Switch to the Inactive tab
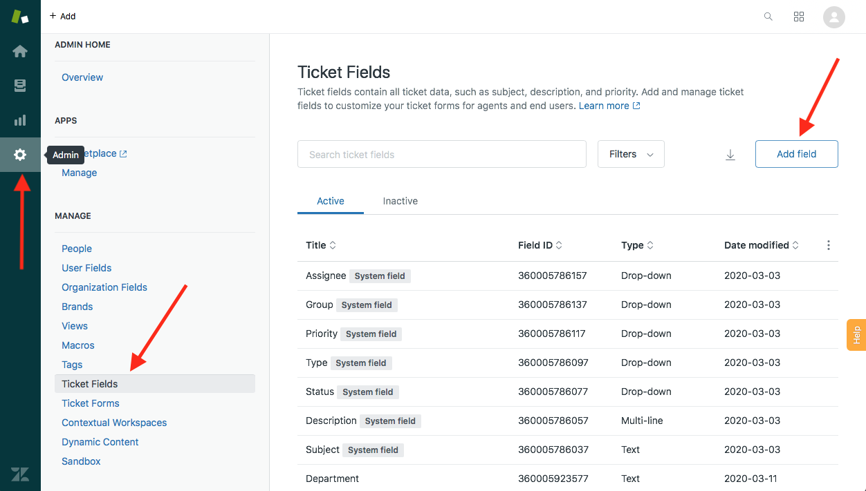The width and height of the screenshot is (866, 491). tap(400, 201)
